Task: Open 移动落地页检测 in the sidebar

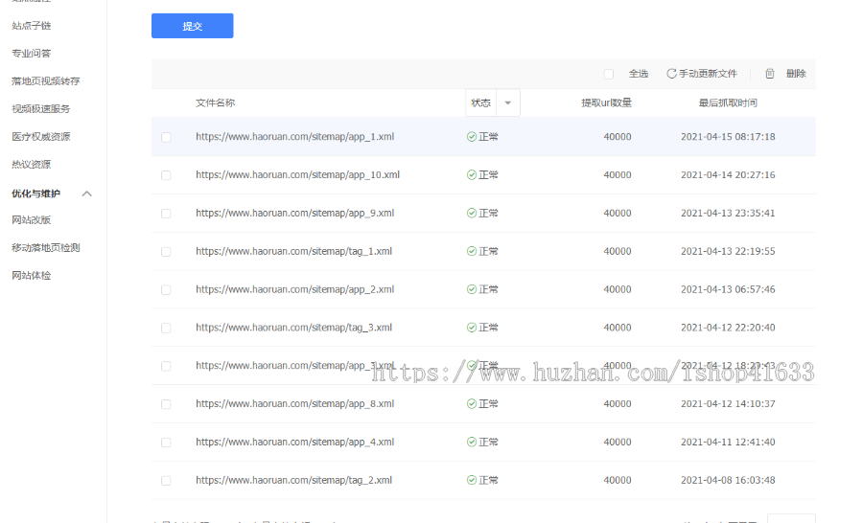Action: 46,247
